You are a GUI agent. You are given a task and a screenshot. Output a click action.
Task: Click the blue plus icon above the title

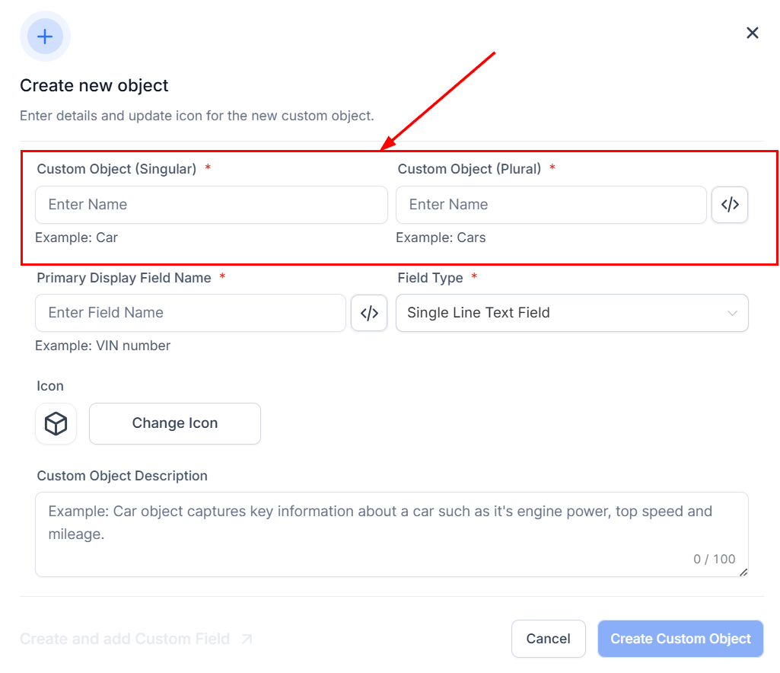45,36
